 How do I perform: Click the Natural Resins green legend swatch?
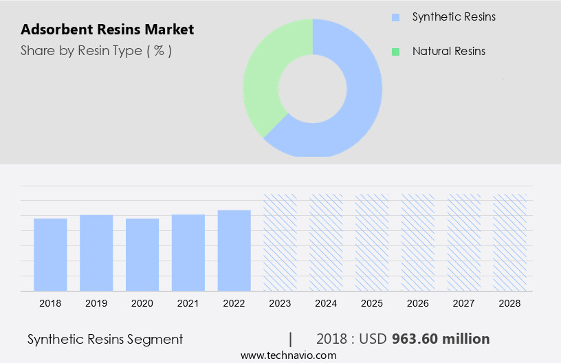click(395, 52)
